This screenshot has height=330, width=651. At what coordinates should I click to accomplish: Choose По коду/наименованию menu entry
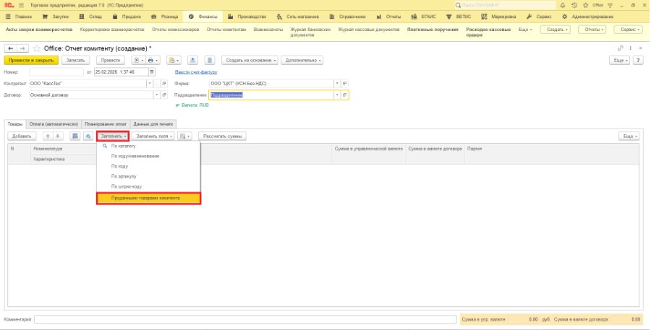pyautogui.click(x=148, y=156)
